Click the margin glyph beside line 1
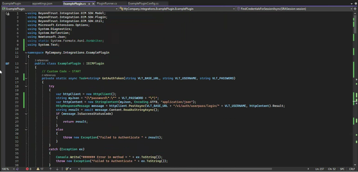The image size is (358, 172). tap(8, 13)
